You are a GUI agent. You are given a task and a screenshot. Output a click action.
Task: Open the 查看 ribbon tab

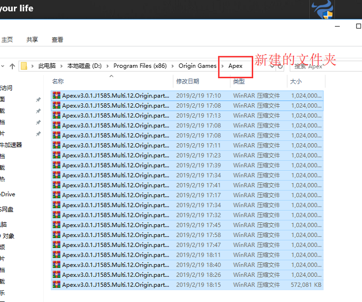[57, 40]
